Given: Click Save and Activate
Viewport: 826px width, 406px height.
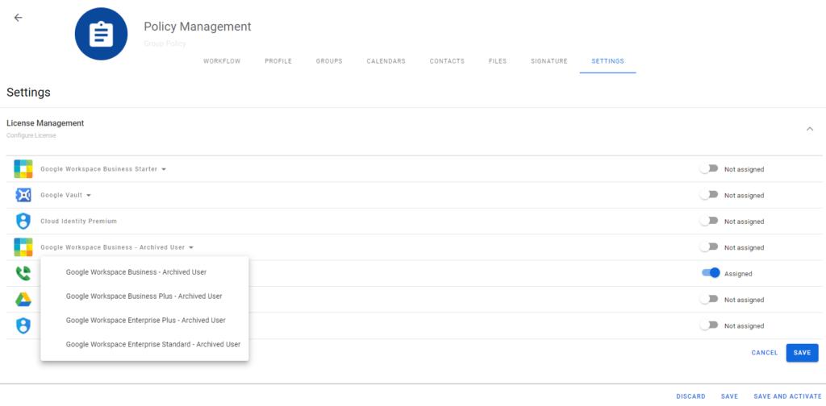Looking at the screenshot, I should [787, 396].
